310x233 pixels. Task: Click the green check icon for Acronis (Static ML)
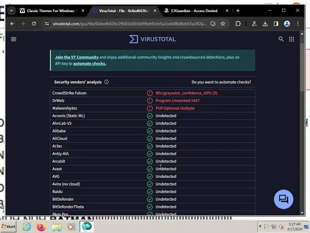click(x=150, y=116)
